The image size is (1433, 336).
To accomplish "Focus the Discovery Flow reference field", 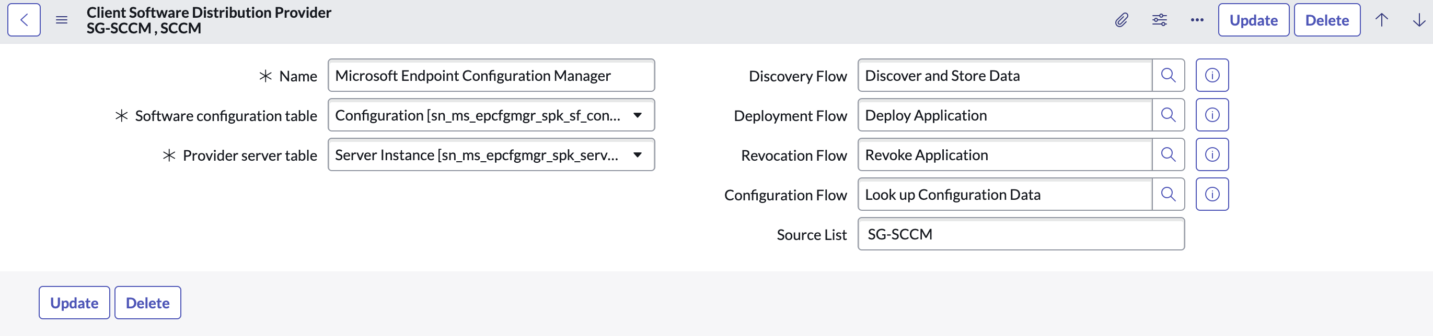I will pos(1004,76).
